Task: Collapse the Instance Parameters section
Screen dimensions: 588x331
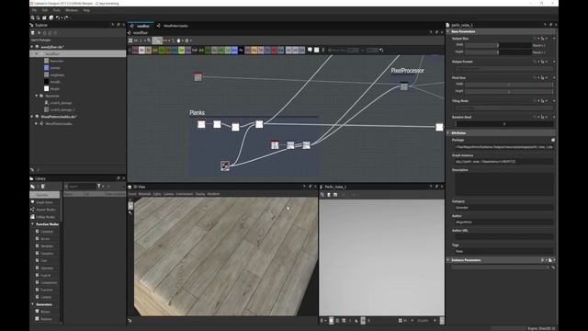Action: (448, 259)
